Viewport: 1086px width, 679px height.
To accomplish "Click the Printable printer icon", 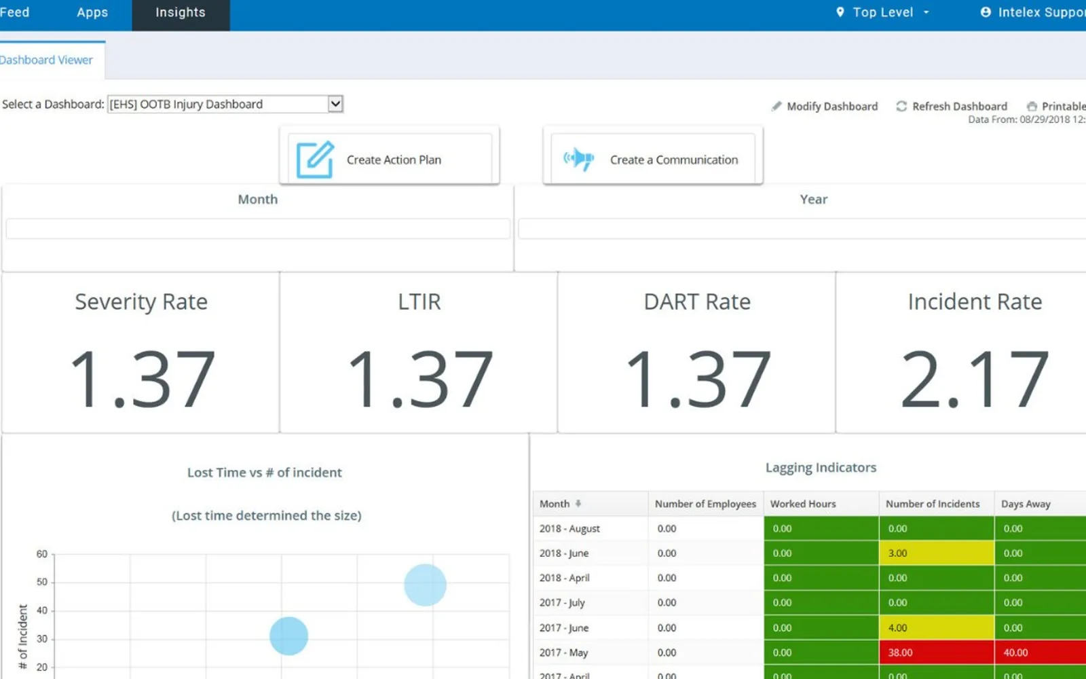I will pyautogui.click(x=1032, y=106).
